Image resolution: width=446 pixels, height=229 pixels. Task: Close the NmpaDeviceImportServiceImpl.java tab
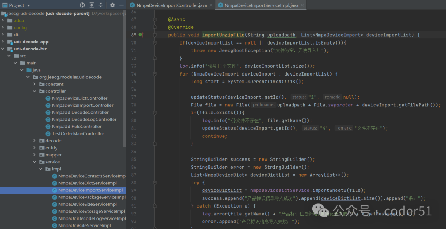(x=302, y=5)
